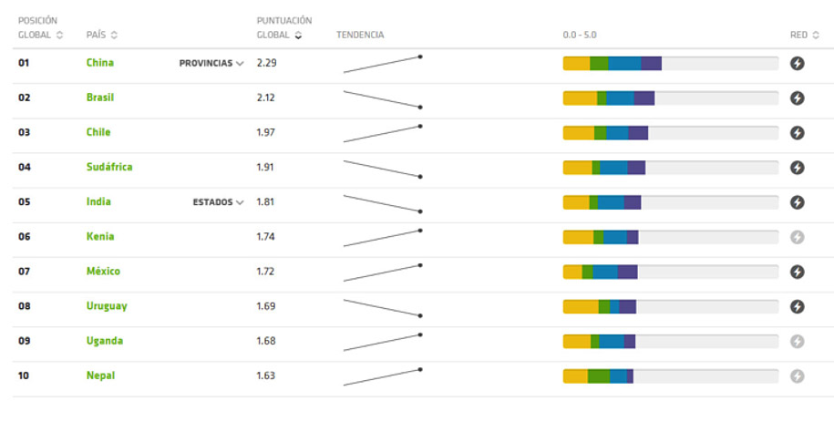Click the lightning grid icon for Sudáfrica
Screen dimensions: 834x432
798,168
